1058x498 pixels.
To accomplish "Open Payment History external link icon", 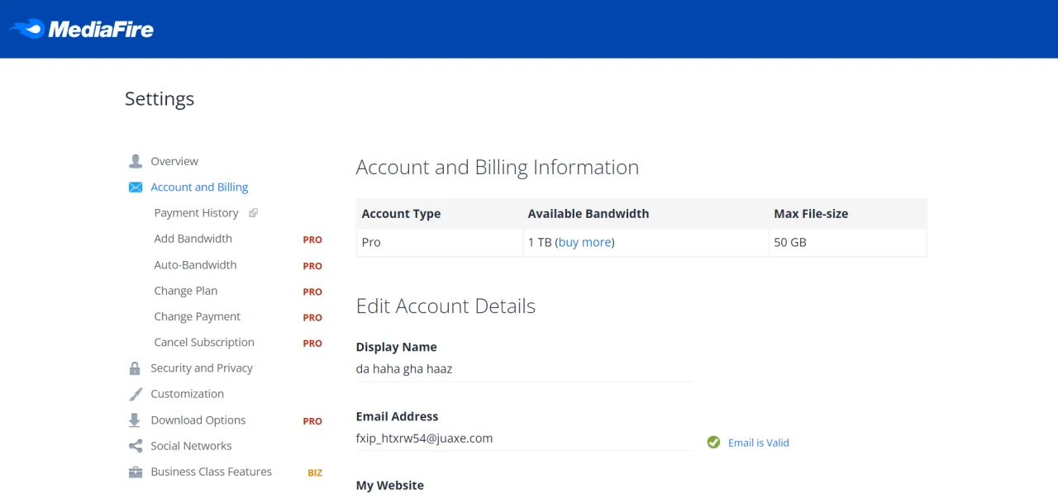I will pyautogui.click(x=254, y=213).
